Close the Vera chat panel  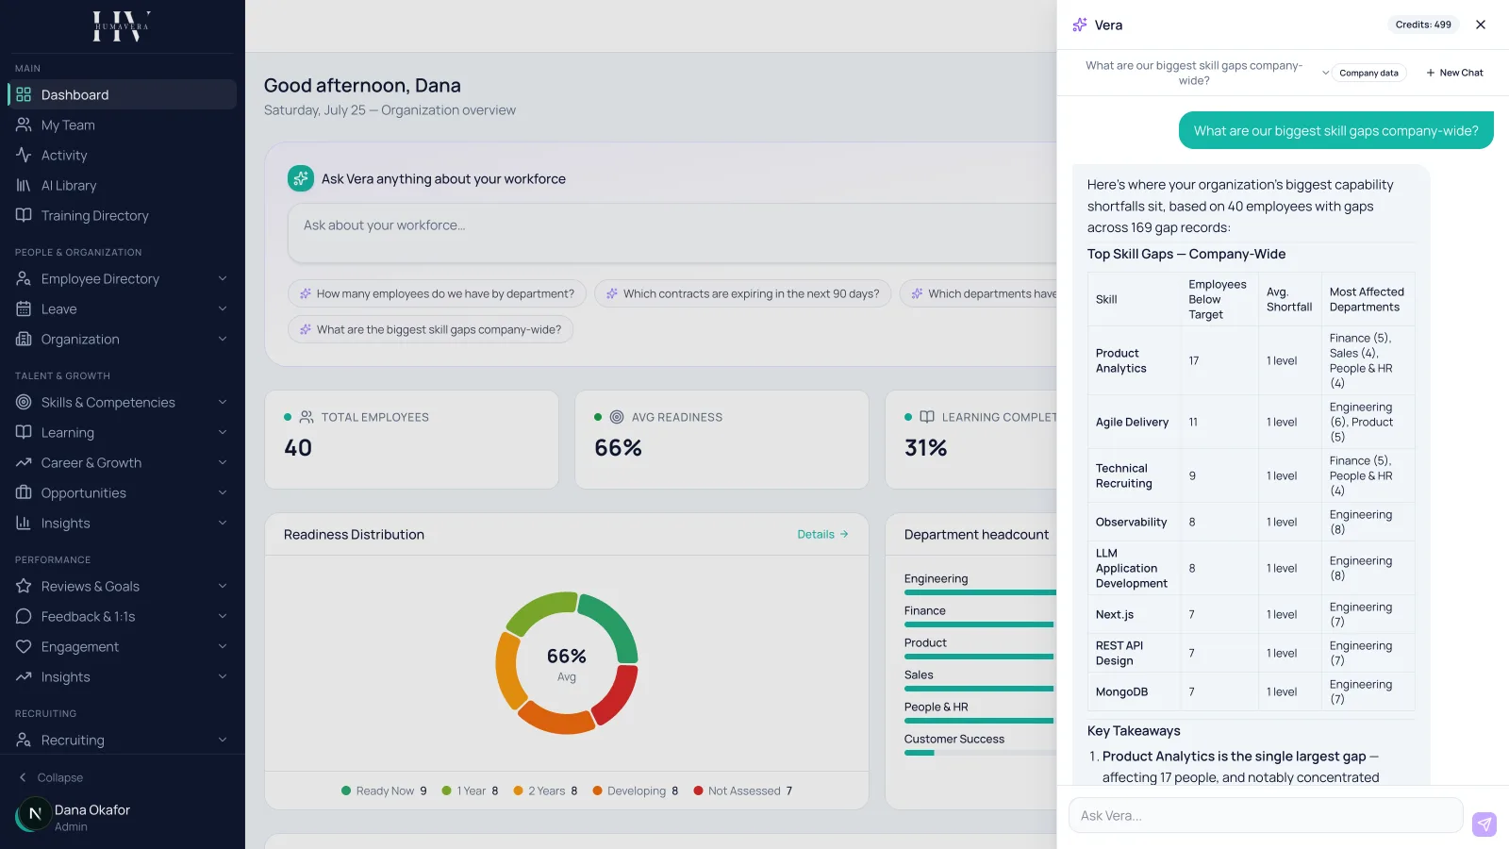point(1481,25)
